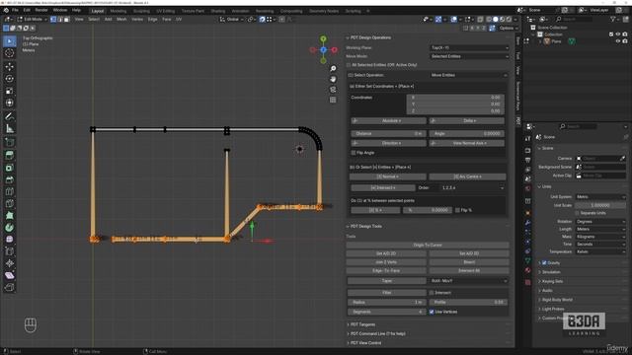Click the Join 2 Verts button
Viewport: 632px width, 355px height.
(x=386, y=262)
